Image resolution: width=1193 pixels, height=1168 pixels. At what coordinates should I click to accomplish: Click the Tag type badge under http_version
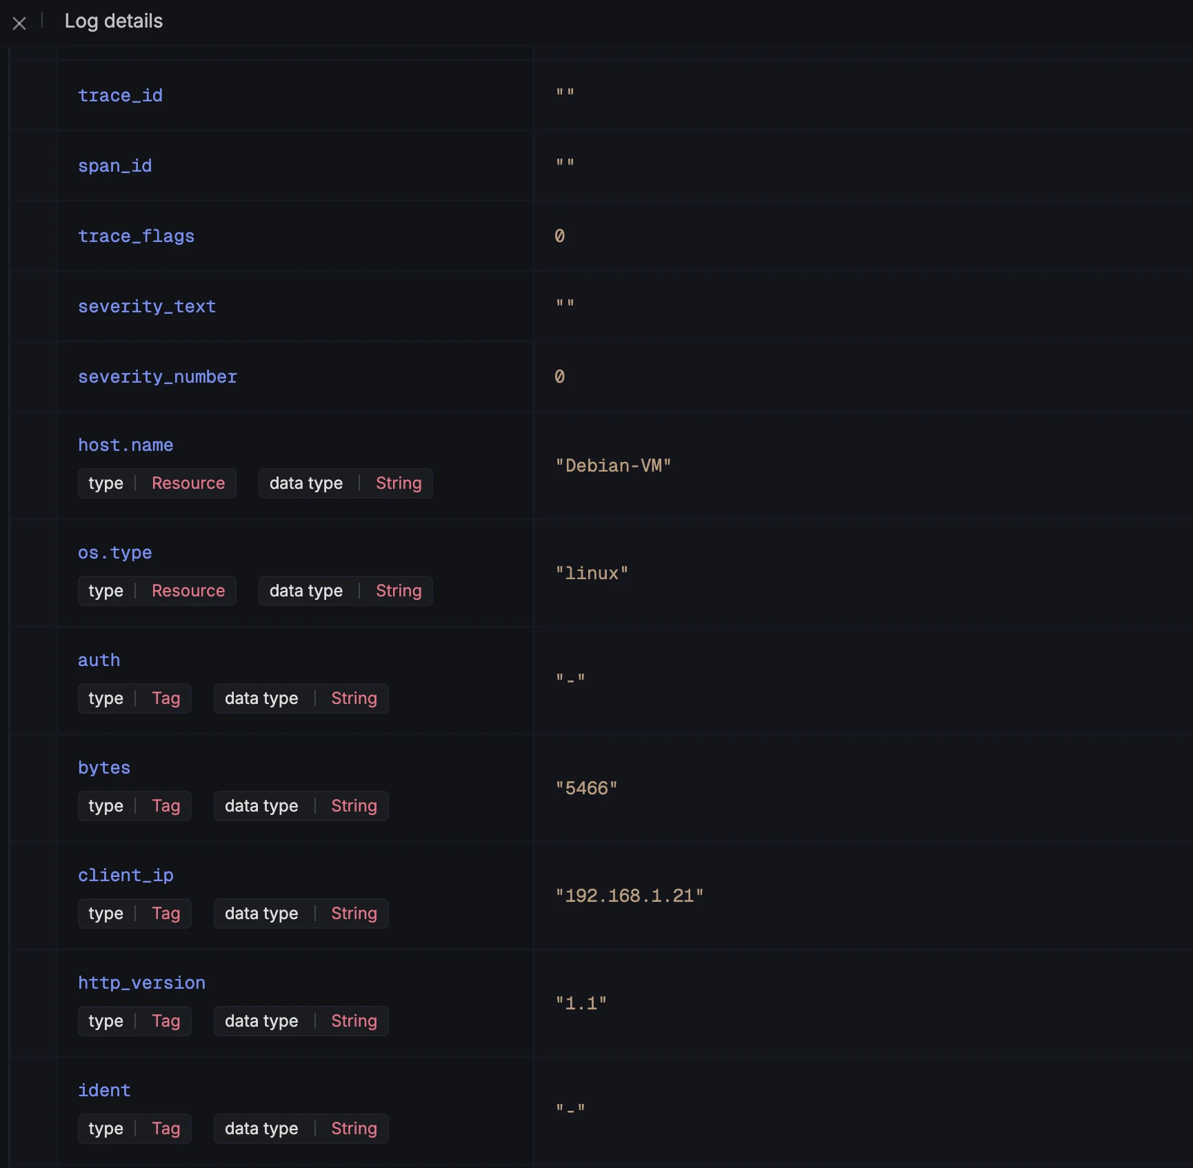[x=134, y=1021]
